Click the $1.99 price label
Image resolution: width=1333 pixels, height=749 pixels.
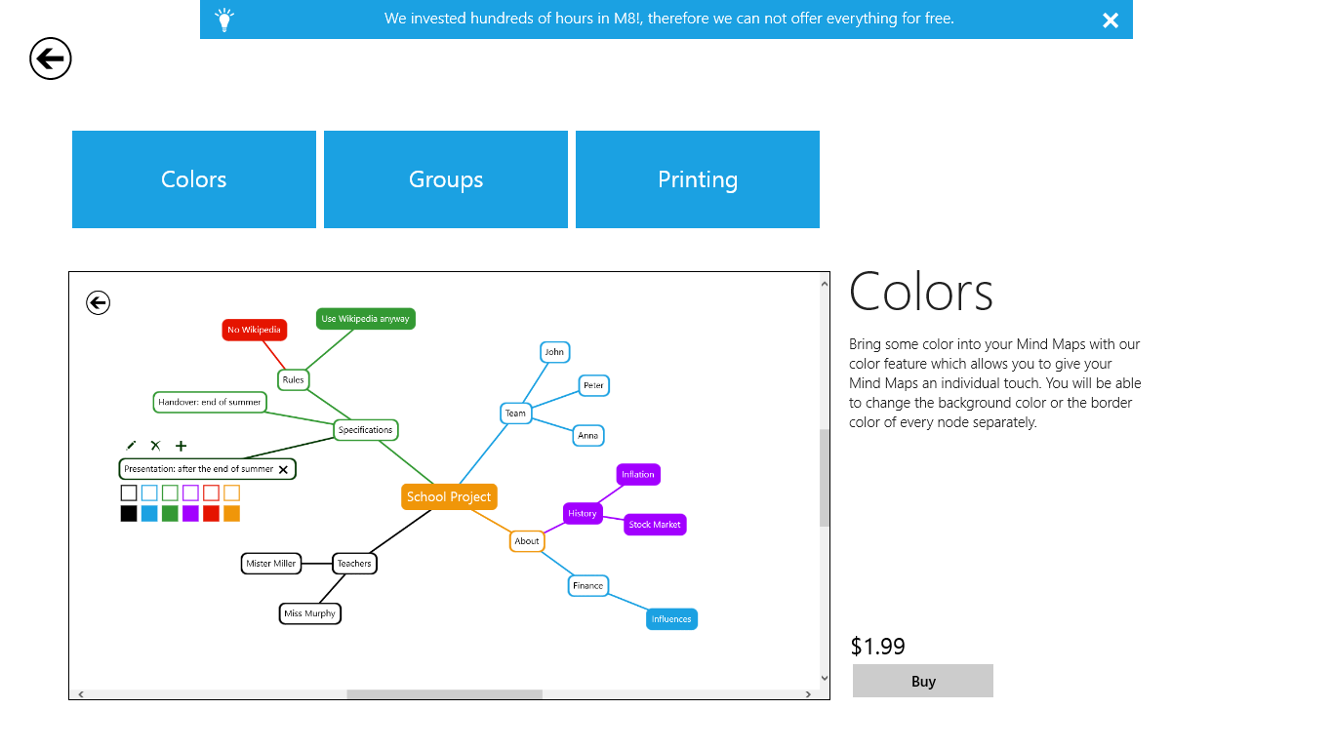(x=877, y=646)
